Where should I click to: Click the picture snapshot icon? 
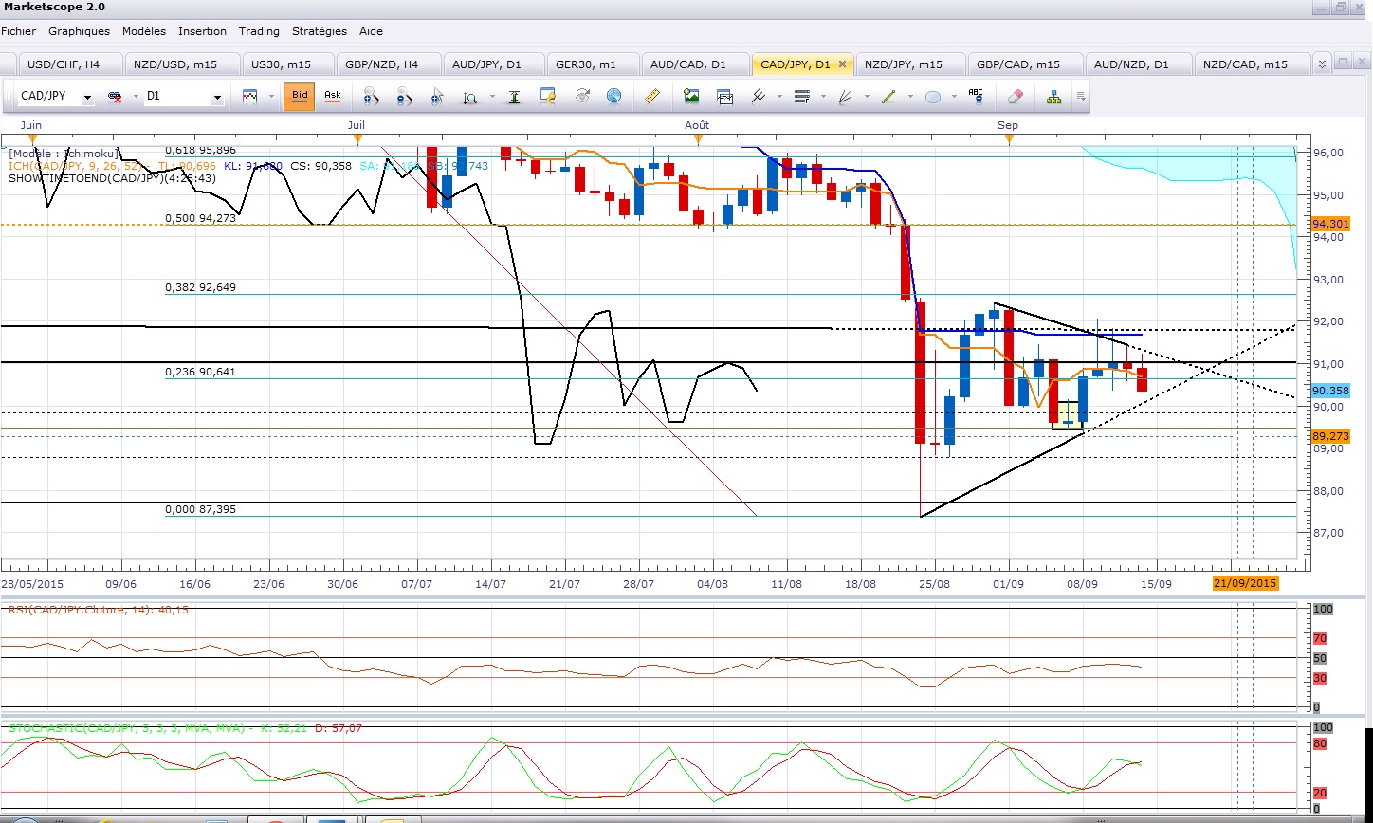(x=691, y=97)
